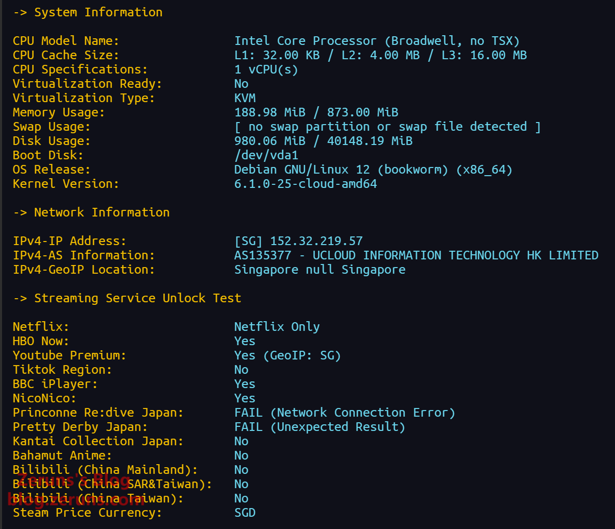Click the Virtualization Type KVM value
This screenshot has width=615, height=529.
(x=245, y=98)
